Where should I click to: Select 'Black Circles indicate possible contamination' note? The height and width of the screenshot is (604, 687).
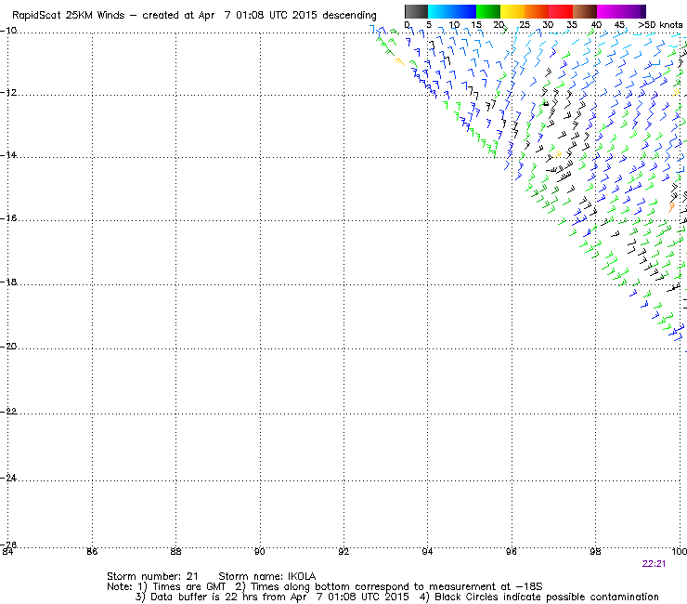coord(547,597)
